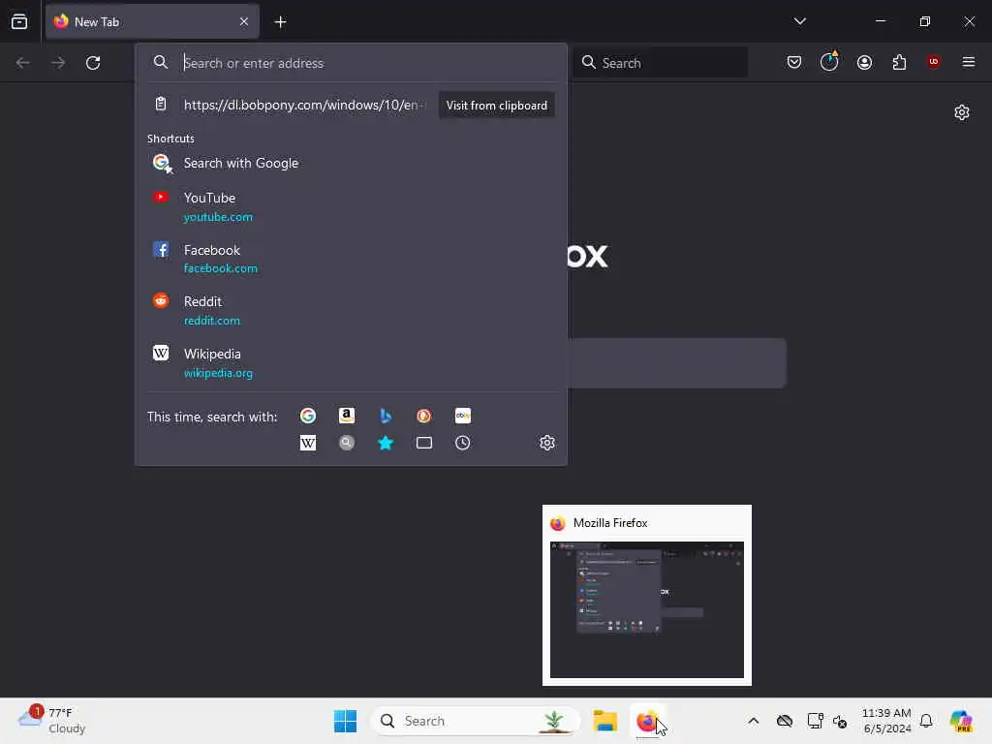This screenshot has width=992, height=744.
Task: Click the taskbar Search box
Action: pyautogui.click(x=475, y=721)
